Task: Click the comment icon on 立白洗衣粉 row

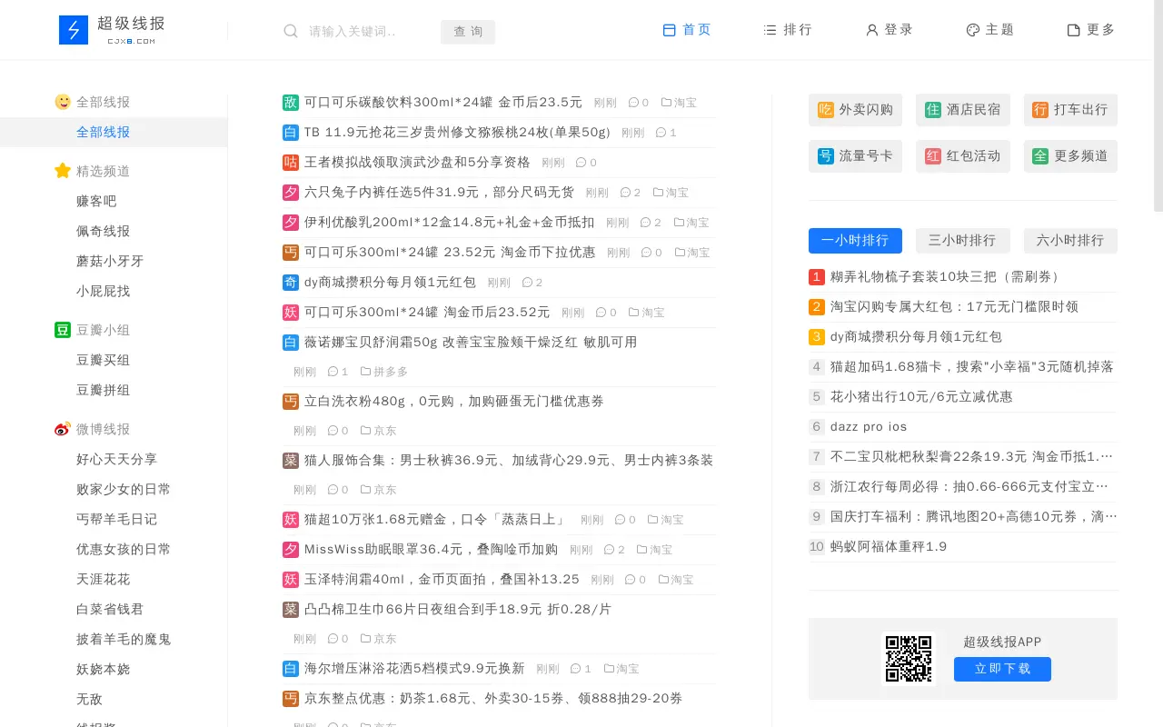Action: click(333, 431)
